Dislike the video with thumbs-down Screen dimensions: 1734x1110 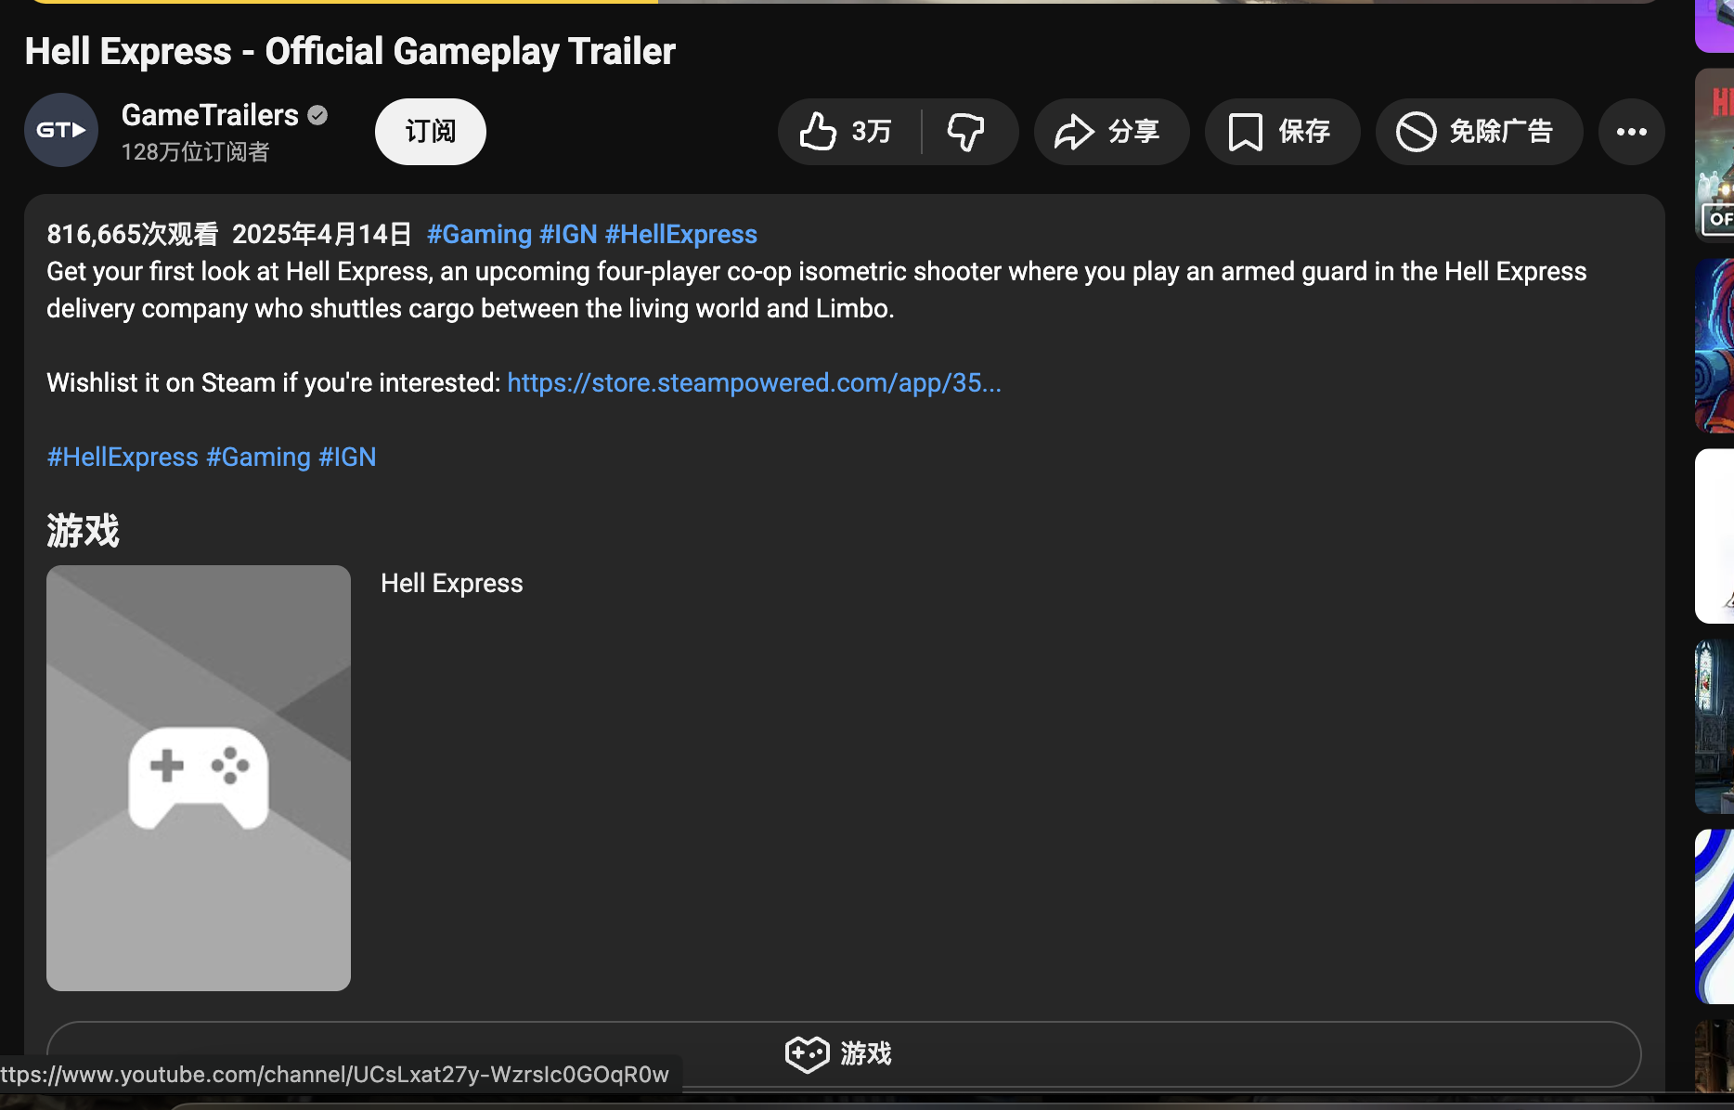pos(966,132)
